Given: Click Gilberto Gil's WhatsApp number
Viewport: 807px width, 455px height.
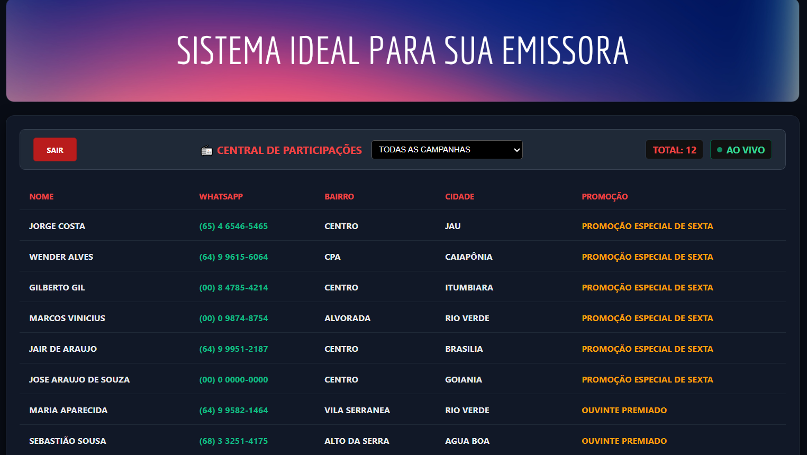Looking at the screenshot, I should 233,287.
